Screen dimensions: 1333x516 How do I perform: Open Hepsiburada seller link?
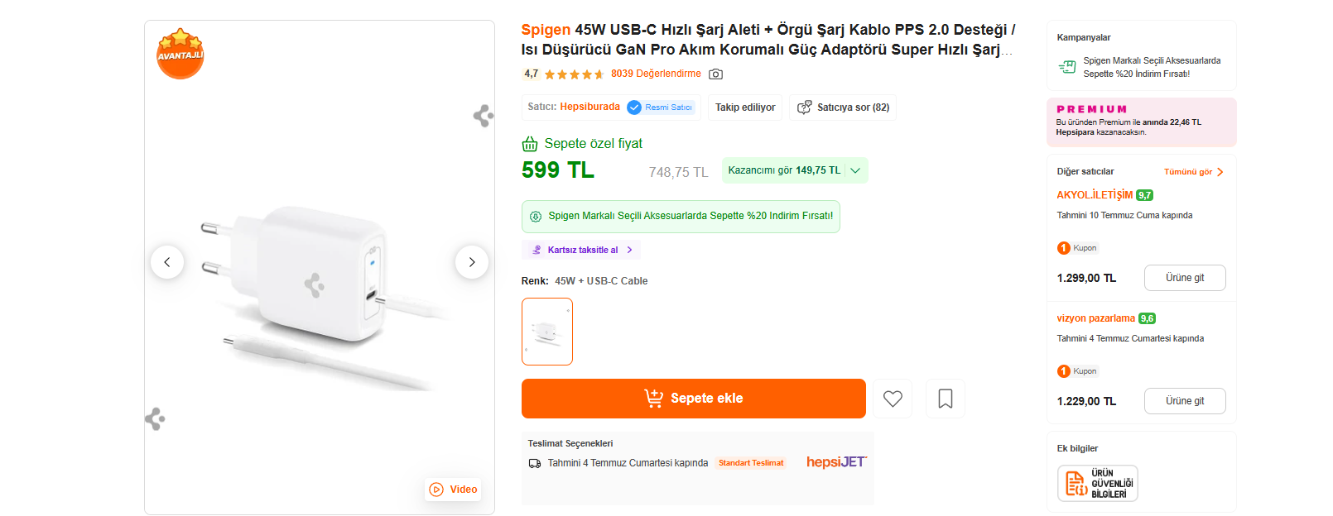pos(590,107)
